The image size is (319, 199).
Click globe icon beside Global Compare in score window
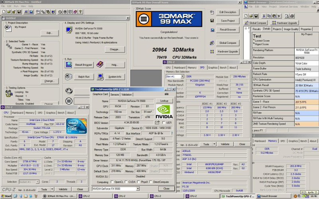(212, 43)
